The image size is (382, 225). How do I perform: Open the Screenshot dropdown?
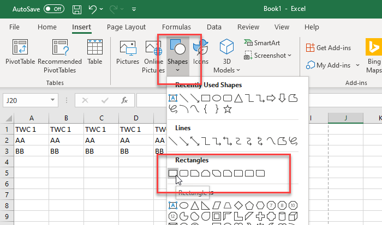pos(268,56)
